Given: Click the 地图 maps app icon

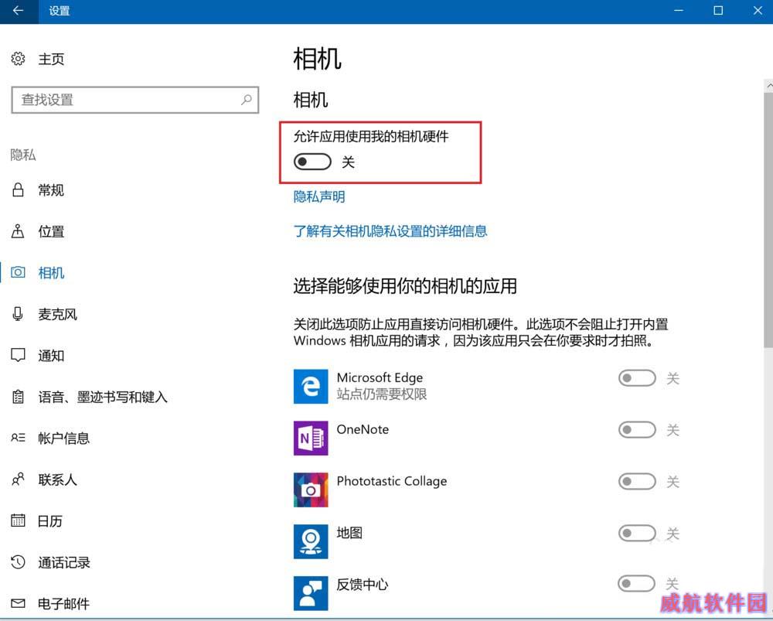Looking at the screenshot, I should 311,541.
